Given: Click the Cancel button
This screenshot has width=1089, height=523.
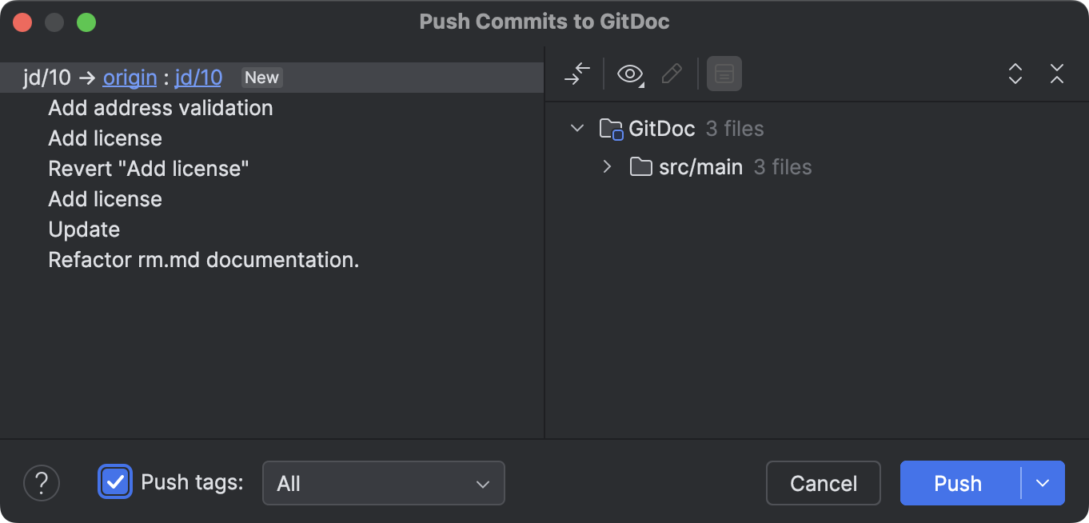Looking at the screenshot, I should (823, 483).
